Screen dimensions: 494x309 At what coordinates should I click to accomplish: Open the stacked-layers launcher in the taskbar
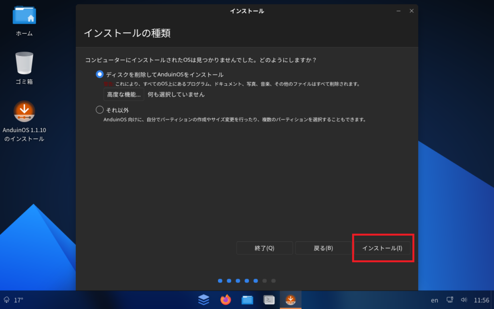tap(204, 300)
